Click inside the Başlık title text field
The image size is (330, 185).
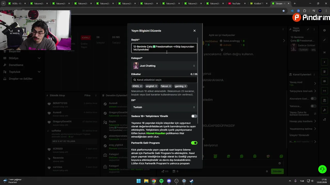[x=164, y=48]
